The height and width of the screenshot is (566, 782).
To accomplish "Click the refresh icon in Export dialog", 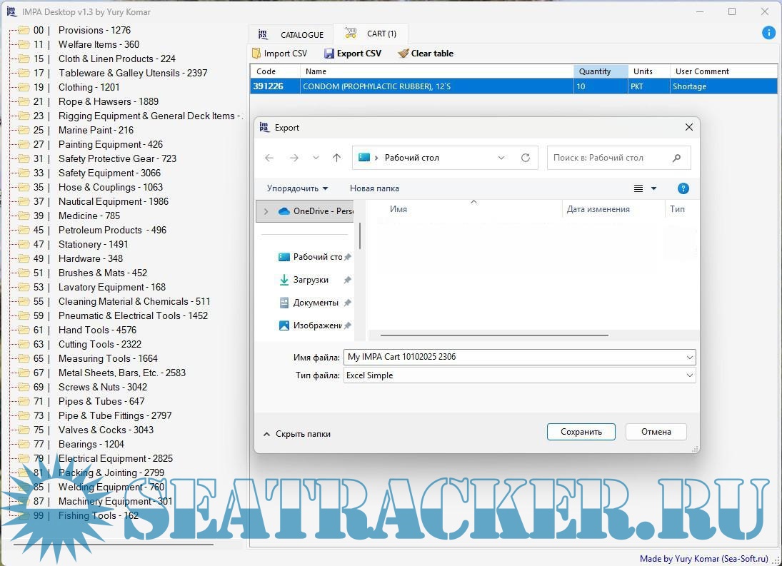I will coord(526,158).
